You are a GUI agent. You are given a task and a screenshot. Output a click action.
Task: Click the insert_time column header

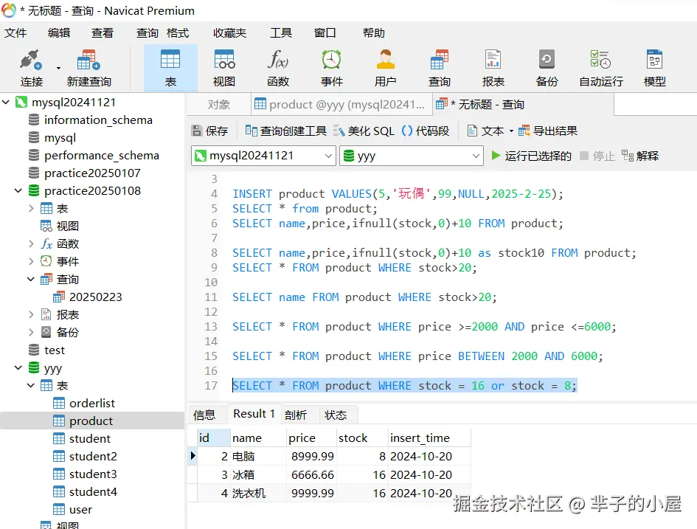429,438
